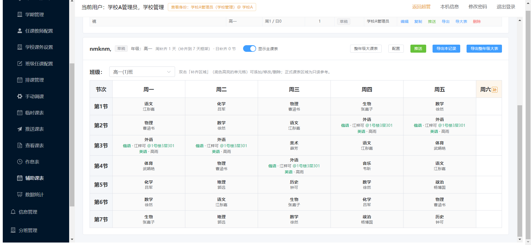Viewport: 531px width, 245px height.
Task: Click 本机信息 in the header
Action: point(449,7)
